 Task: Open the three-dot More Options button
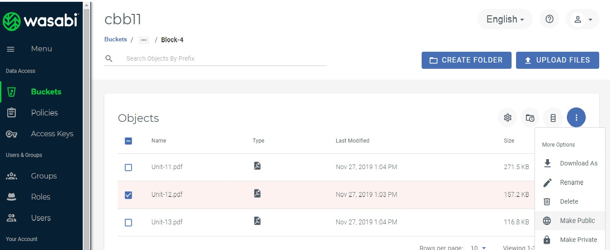point(576,118)
